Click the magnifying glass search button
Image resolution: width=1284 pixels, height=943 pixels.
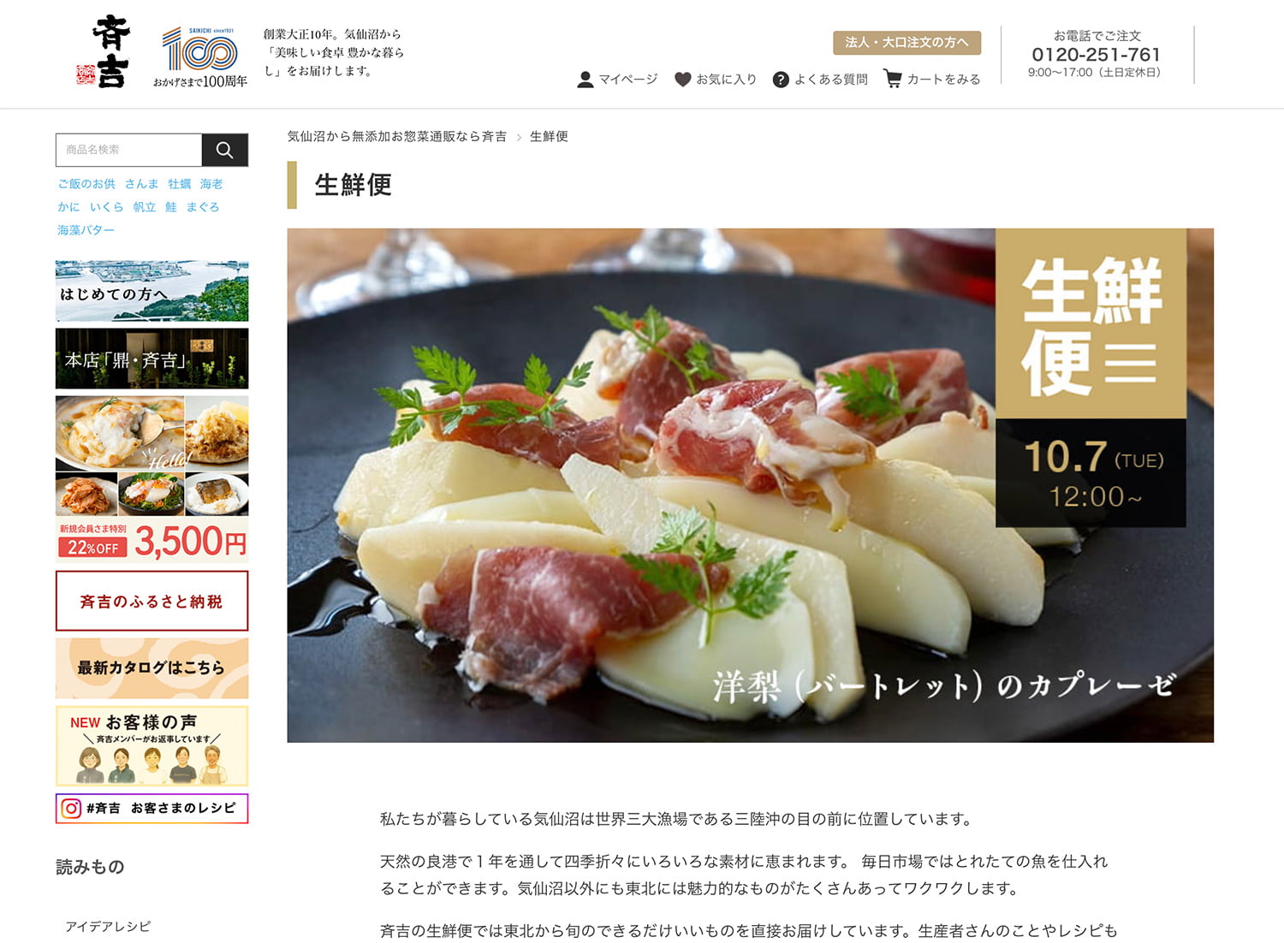[x=224, y=150]
